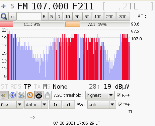Viewport: 155px width, 126px height.
Task: Click the signal level graph
Action: tap(69, 55)
